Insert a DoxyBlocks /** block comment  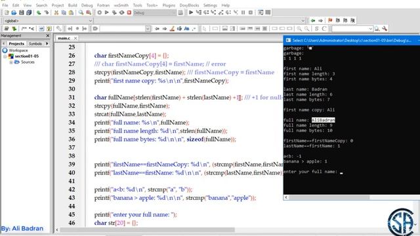coord(24,28)
